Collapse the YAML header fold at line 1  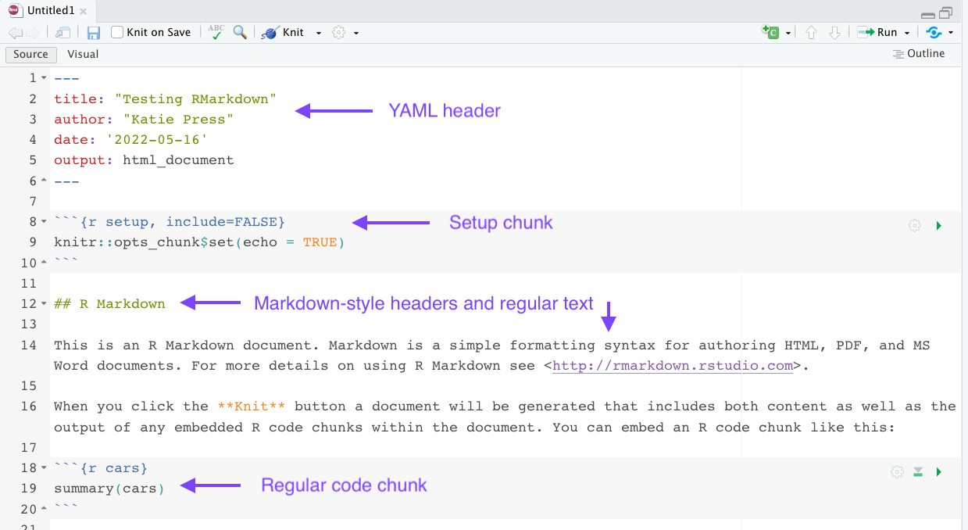coord(44,78)
